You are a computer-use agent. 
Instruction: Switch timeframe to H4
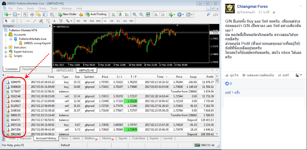click(111, 21)
